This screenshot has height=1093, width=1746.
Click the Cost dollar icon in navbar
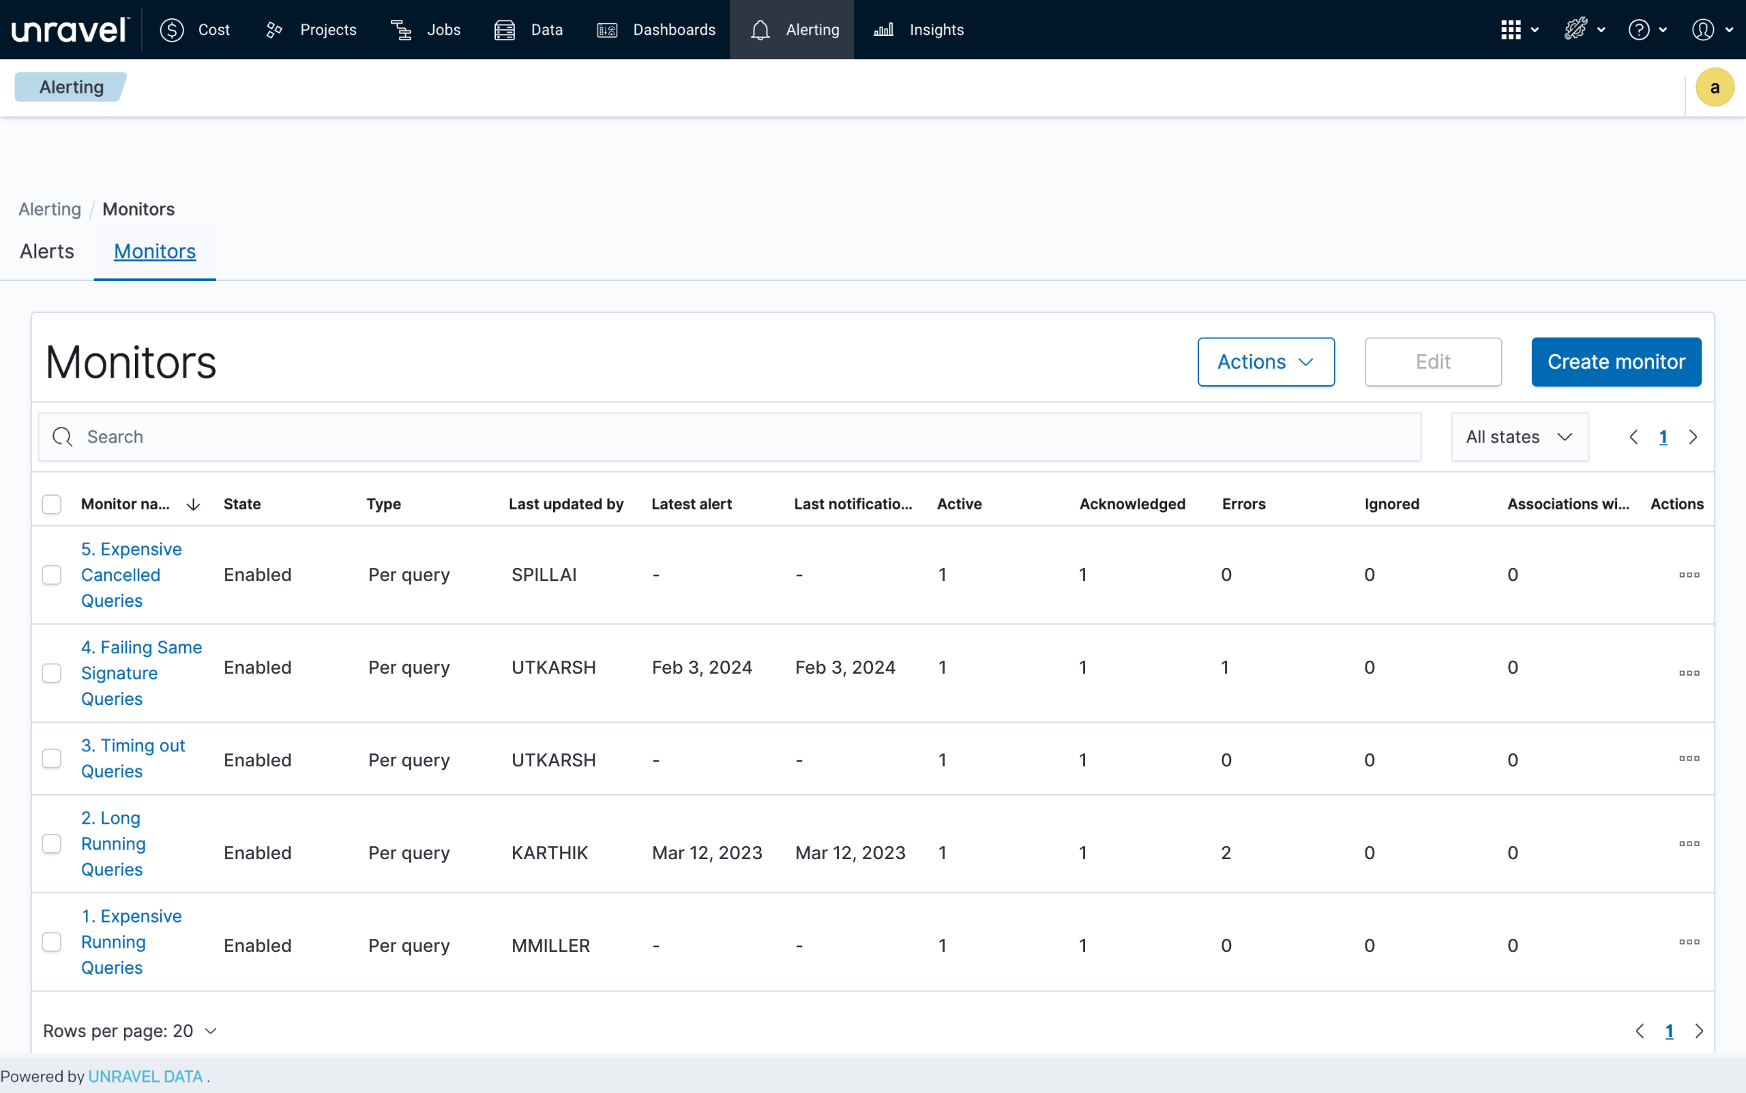171,29
